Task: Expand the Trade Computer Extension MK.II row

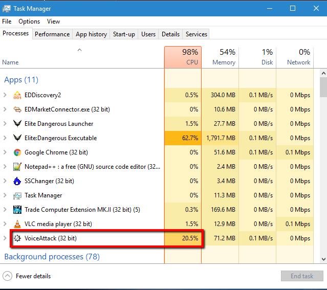Action: (x=5, y=210)
